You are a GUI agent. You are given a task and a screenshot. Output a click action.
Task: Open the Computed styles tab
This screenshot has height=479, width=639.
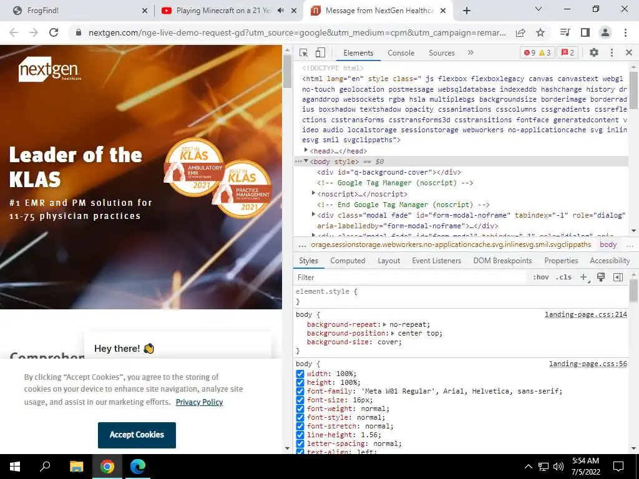(348, 261)
